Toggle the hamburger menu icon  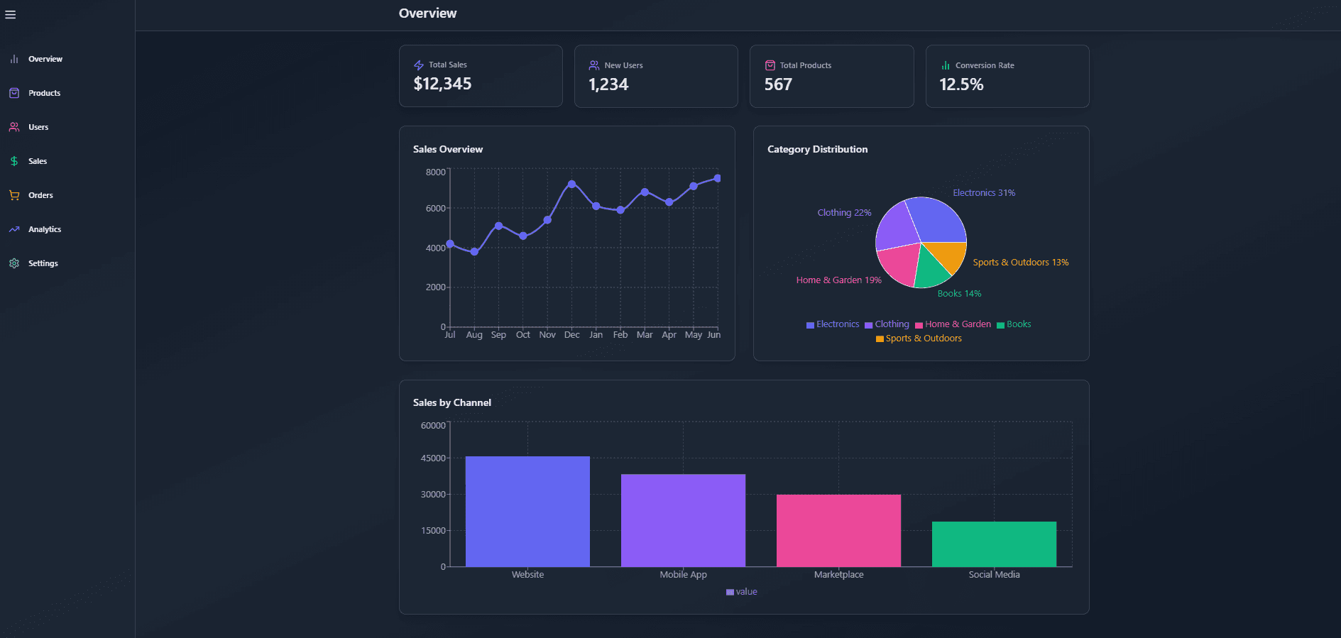point(11,15)
